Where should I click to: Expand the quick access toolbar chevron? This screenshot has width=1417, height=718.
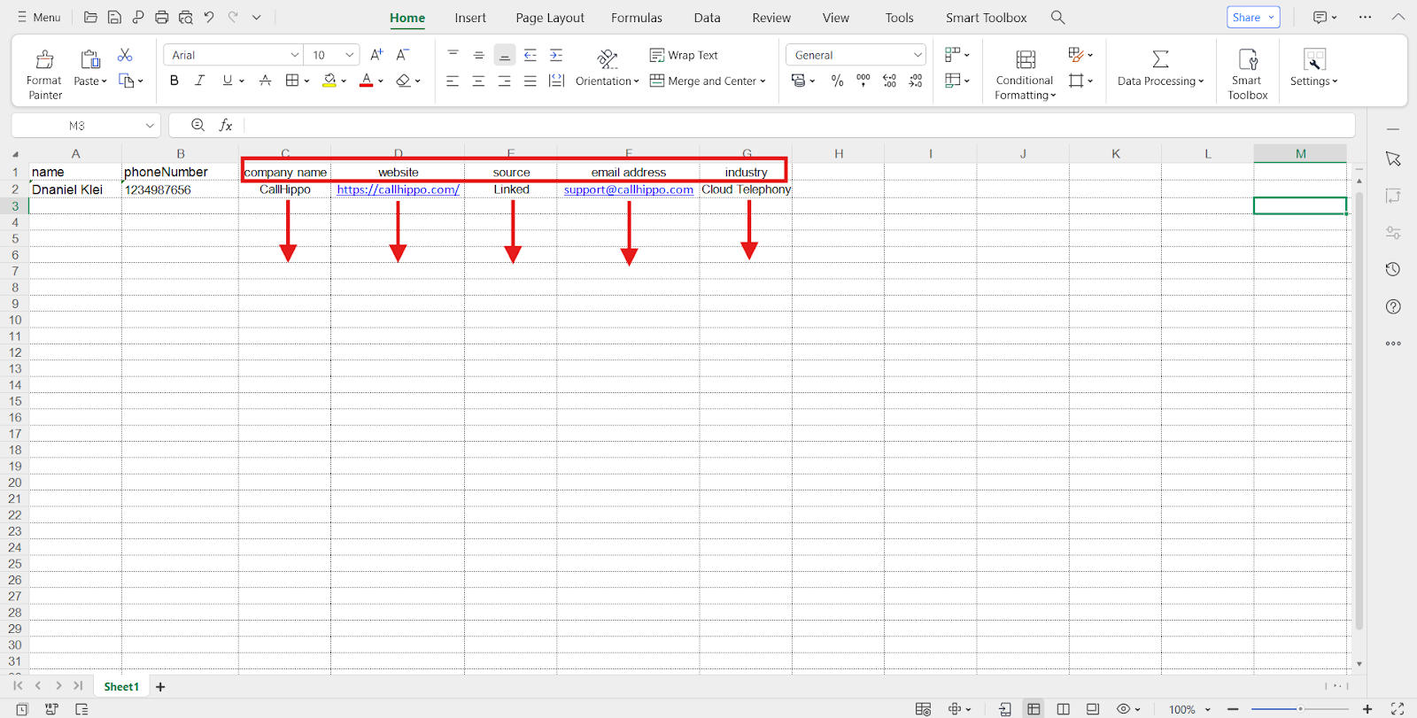coord(257,17)
